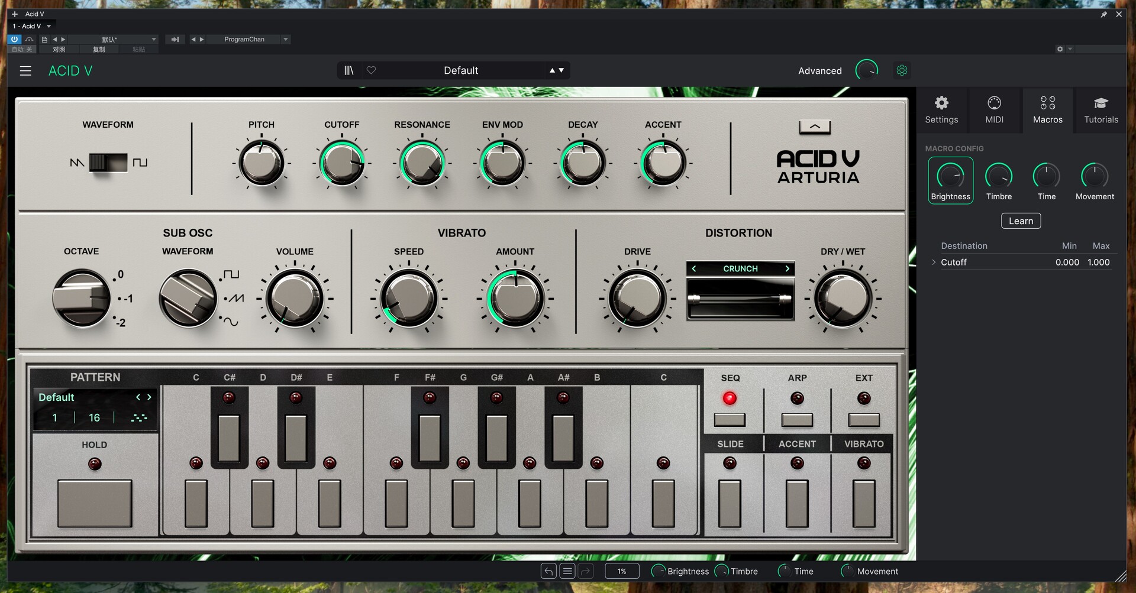Click the sidechain arrow-to-bar icon
1136x593 pixels.
pyautogui.click(x=175, y=39)
